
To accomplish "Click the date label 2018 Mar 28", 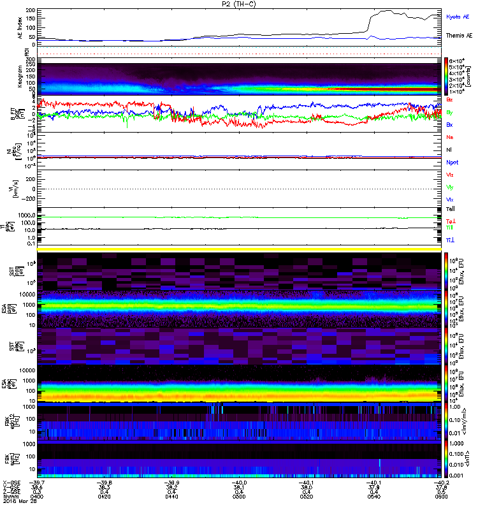I will click(x=20, y=501).
